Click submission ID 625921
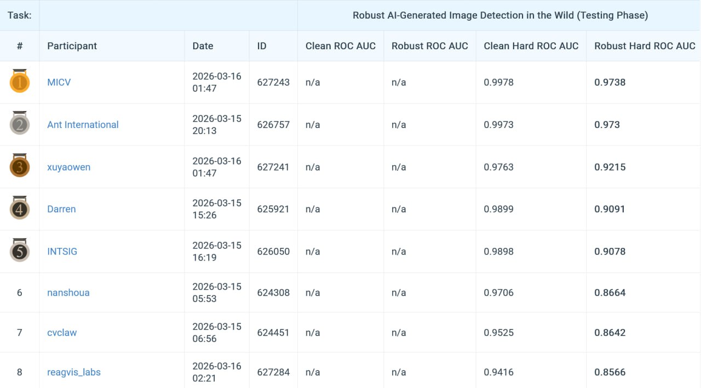Viewport: 701px width, 388px height. coord(273,209)
